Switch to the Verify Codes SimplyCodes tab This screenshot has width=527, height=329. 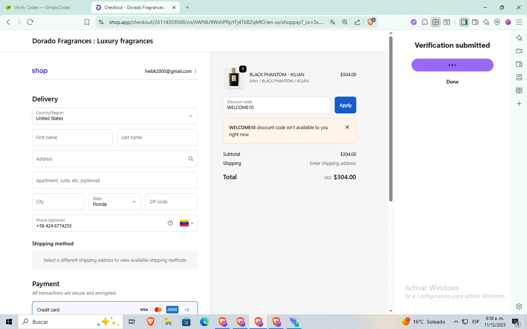coord(43,7)
